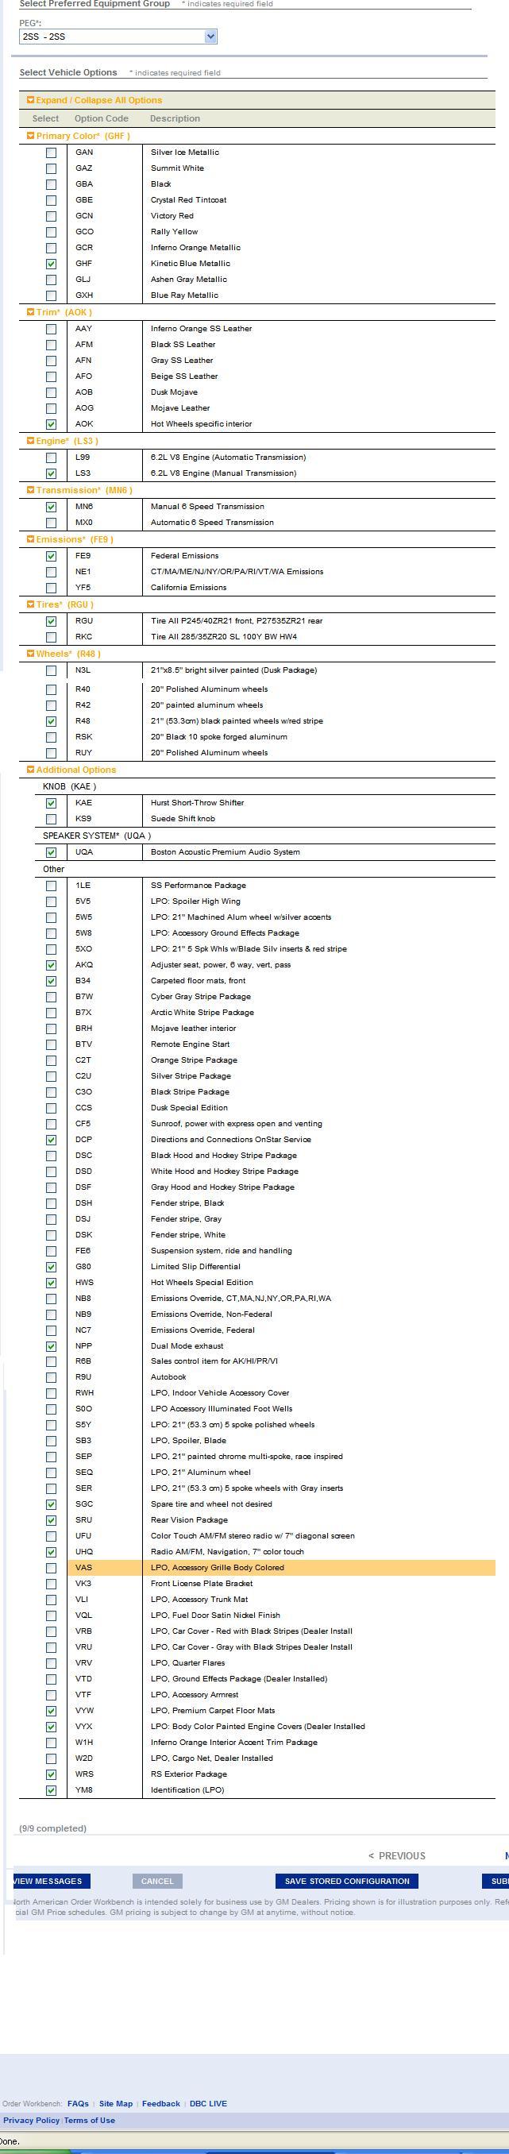509x2154 pixels.
Task: Click the Cancel button
Action: 157,1882
